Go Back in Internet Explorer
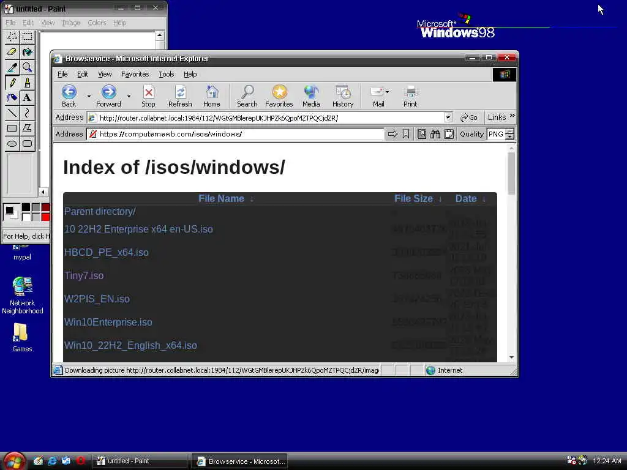This screenshot has width=627, height=470. [69, 96]
